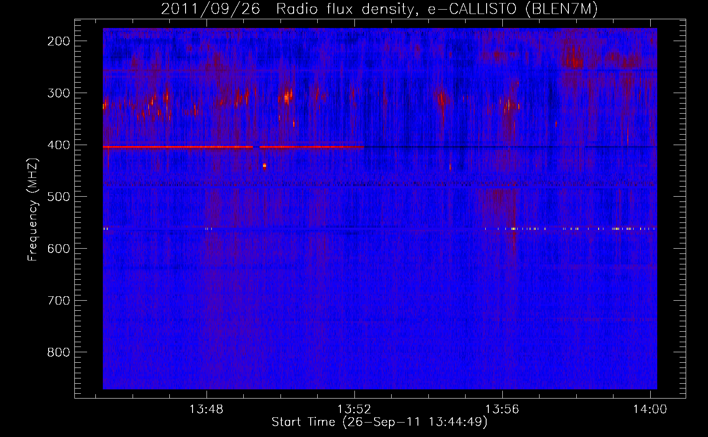
Task: Click the 600 frequency tick label
Action: tap(58, 249)
